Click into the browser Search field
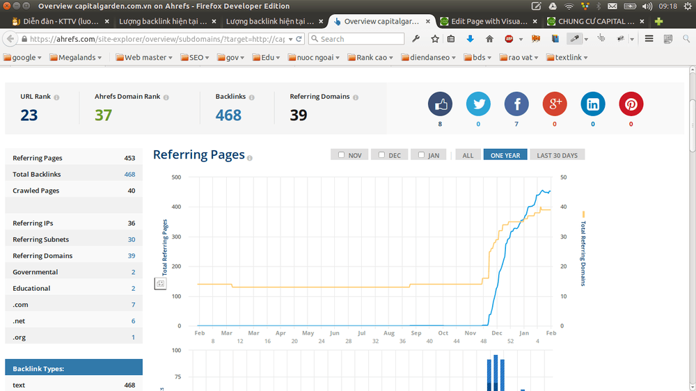The width and height of the screenshot is (696, 391). [356, 39]
